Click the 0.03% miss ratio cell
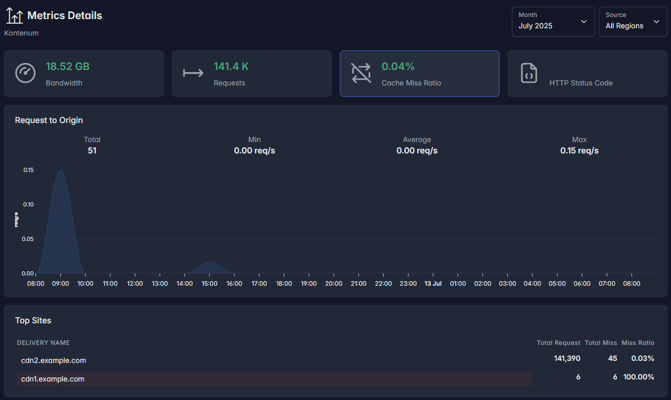 643,358
